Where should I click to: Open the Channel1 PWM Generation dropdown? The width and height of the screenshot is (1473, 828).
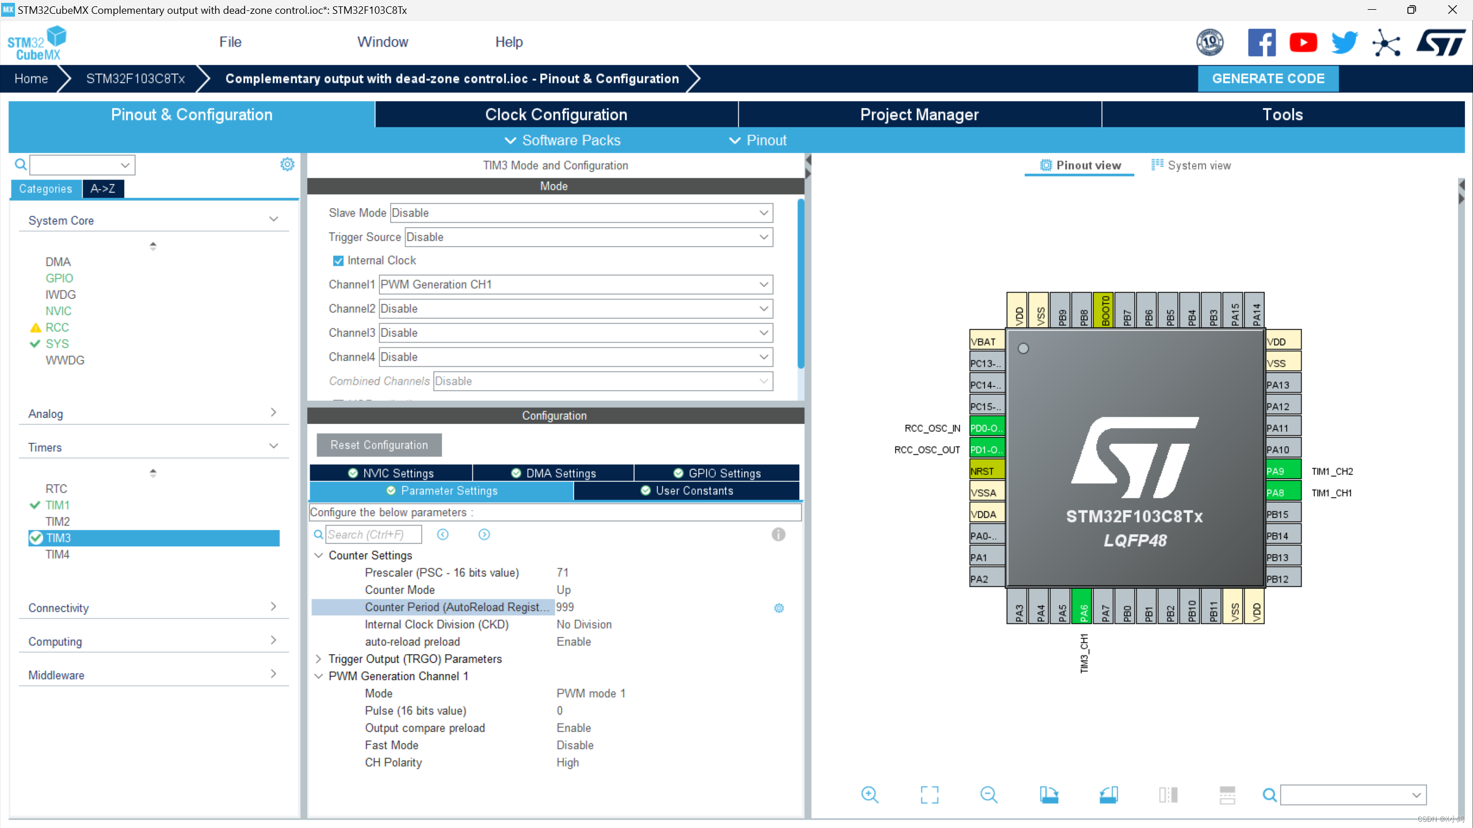[x=575, y=285]
